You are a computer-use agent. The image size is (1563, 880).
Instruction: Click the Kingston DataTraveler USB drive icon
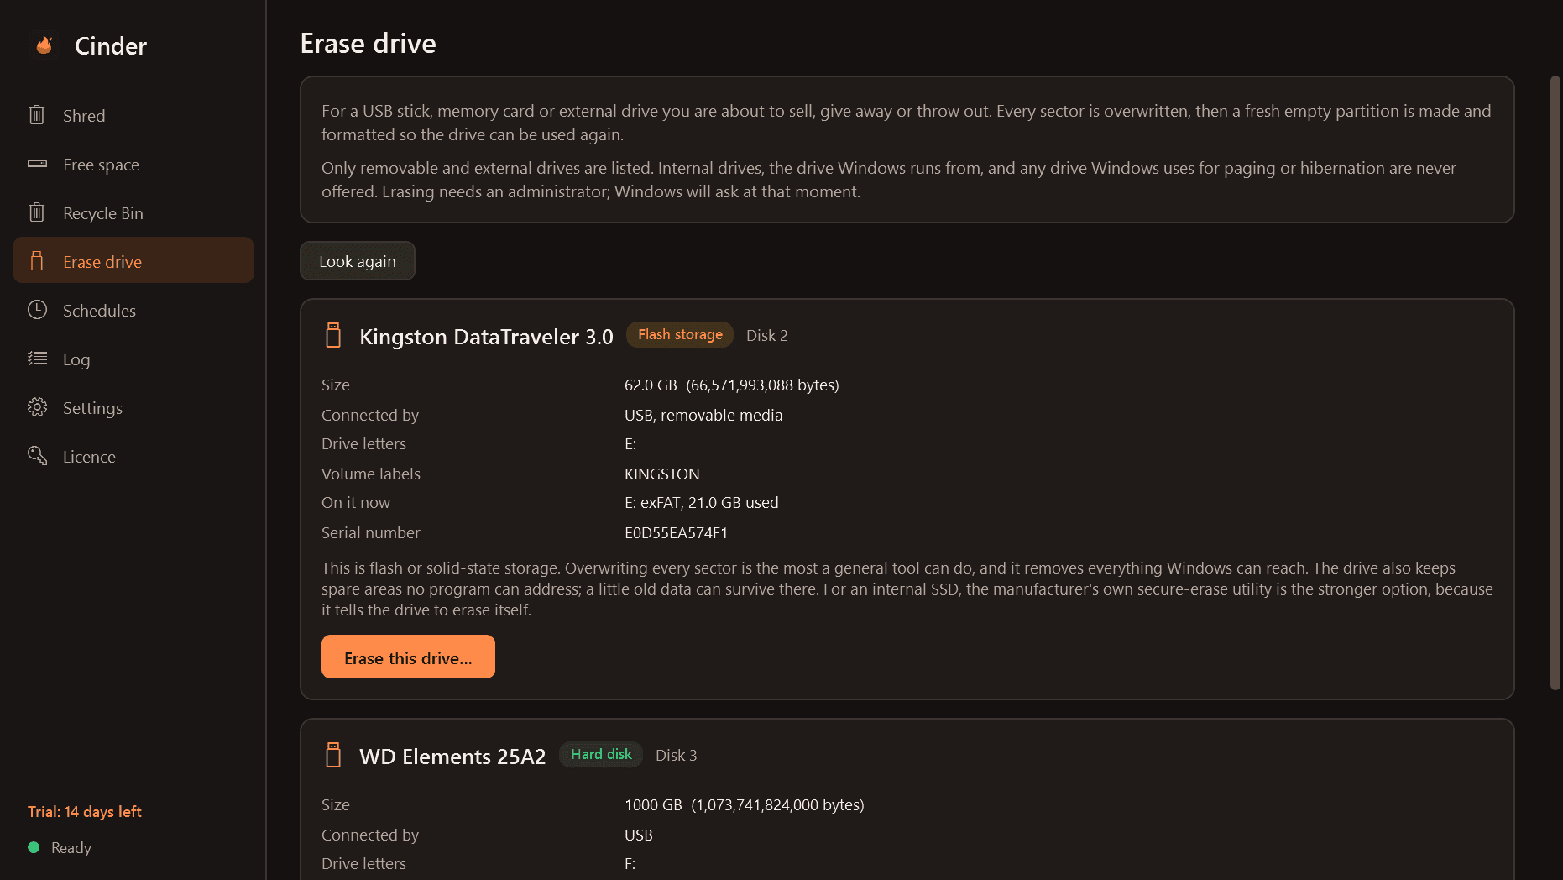tap(333, 335)
